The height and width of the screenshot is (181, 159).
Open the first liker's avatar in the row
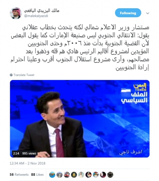(x=52, y=175)
